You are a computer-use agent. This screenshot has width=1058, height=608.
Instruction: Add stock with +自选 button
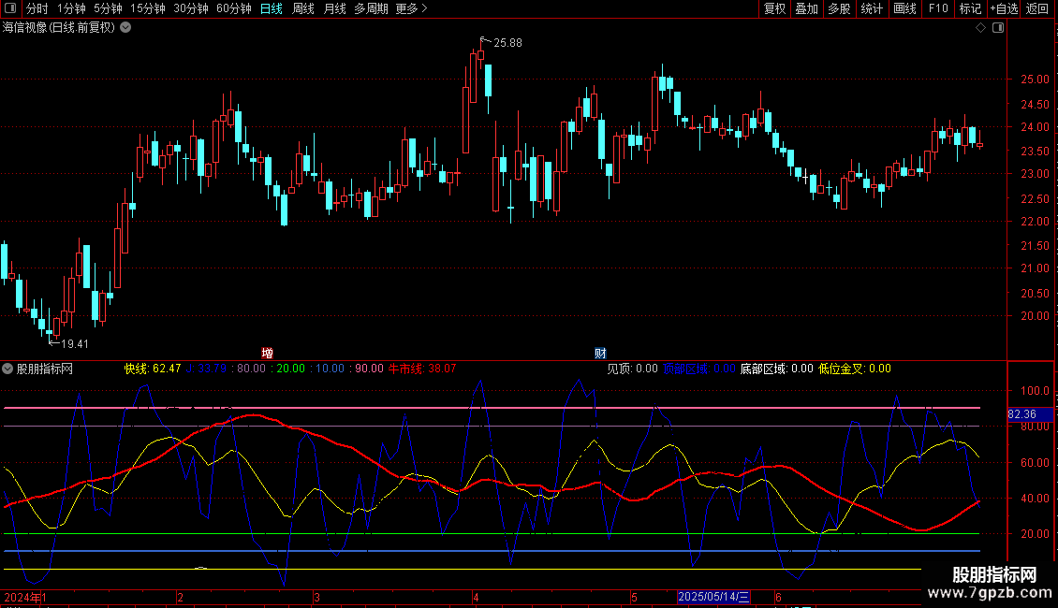1004,8
